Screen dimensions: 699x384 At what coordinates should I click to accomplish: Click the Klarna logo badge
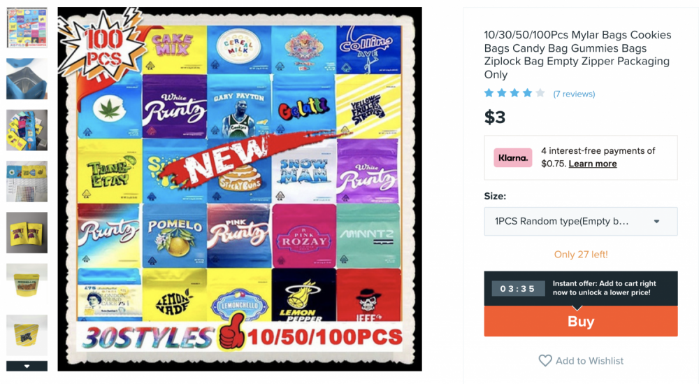[512, 158]
